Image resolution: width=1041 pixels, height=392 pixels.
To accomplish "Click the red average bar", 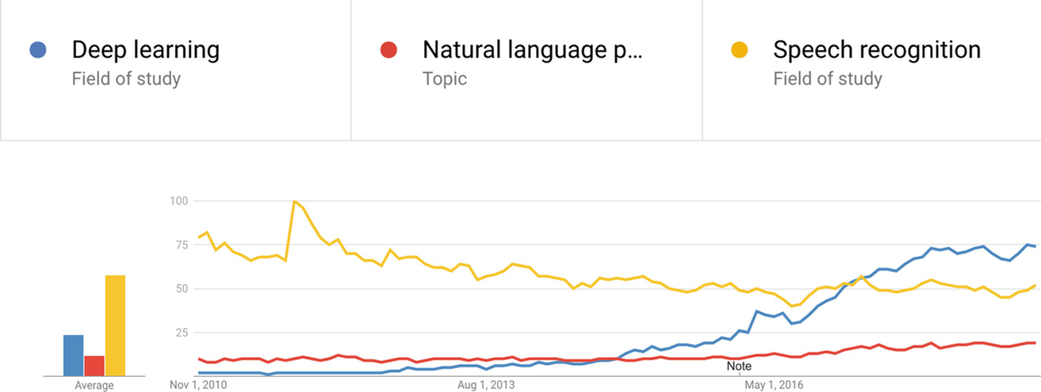I will click(x=94, y=365).
